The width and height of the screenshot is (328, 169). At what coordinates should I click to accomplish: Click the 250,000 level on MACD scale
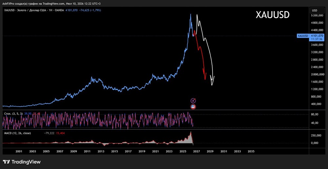pos(316,135)
